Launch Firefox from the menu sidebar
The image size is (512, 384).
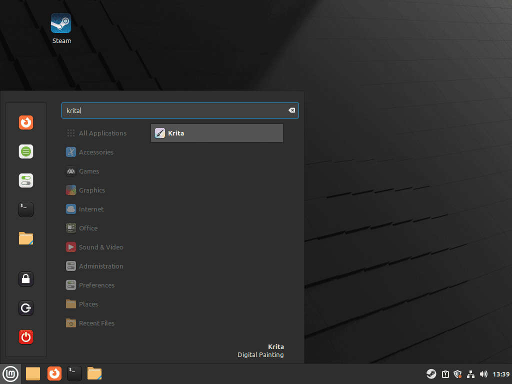(26, 122)
